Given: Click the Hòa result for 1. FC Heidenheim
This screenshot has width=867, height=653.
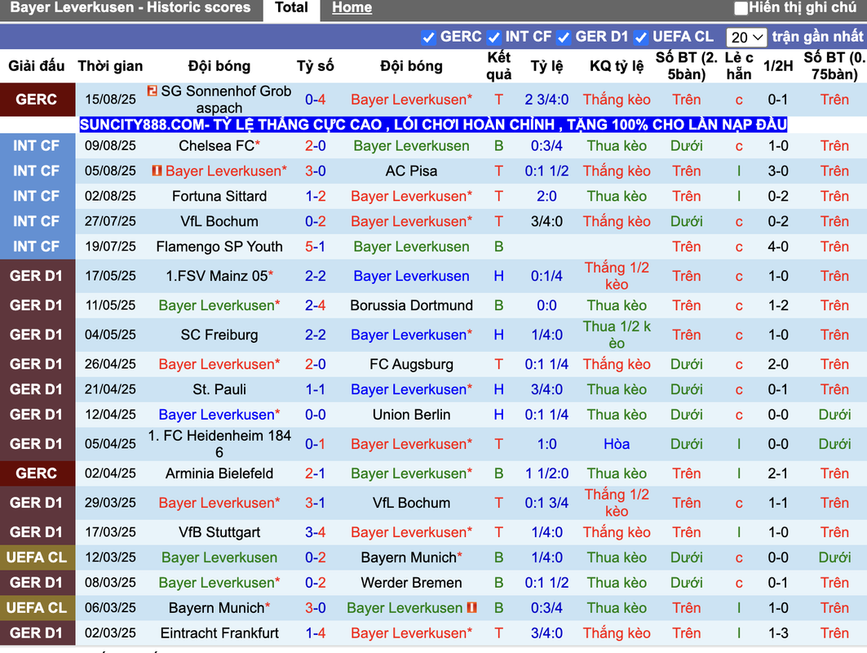Looking at the screenshot, I should pos(617,444).
